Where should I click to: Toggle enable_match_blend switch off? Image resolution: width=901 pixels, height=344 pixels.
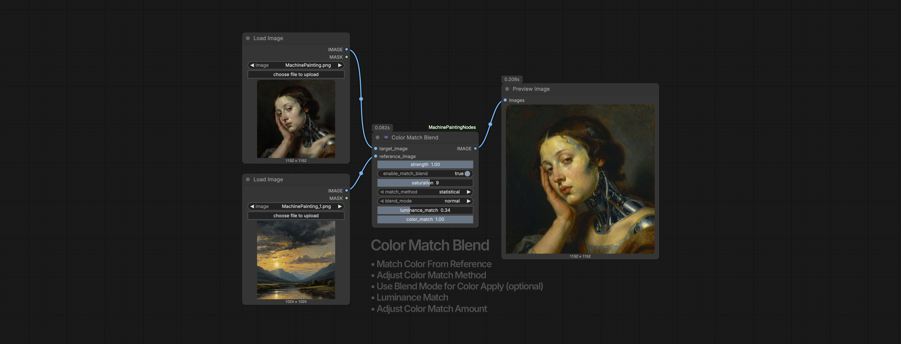[467, 174]
